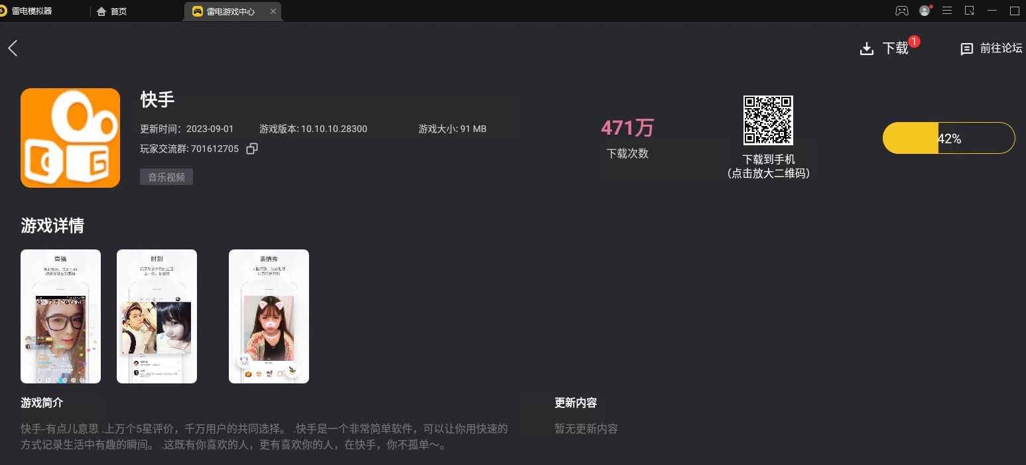The height and width of the screenshot is (465, 1026).
Task: Go back using the left arrow
Action: coord(13,48)
